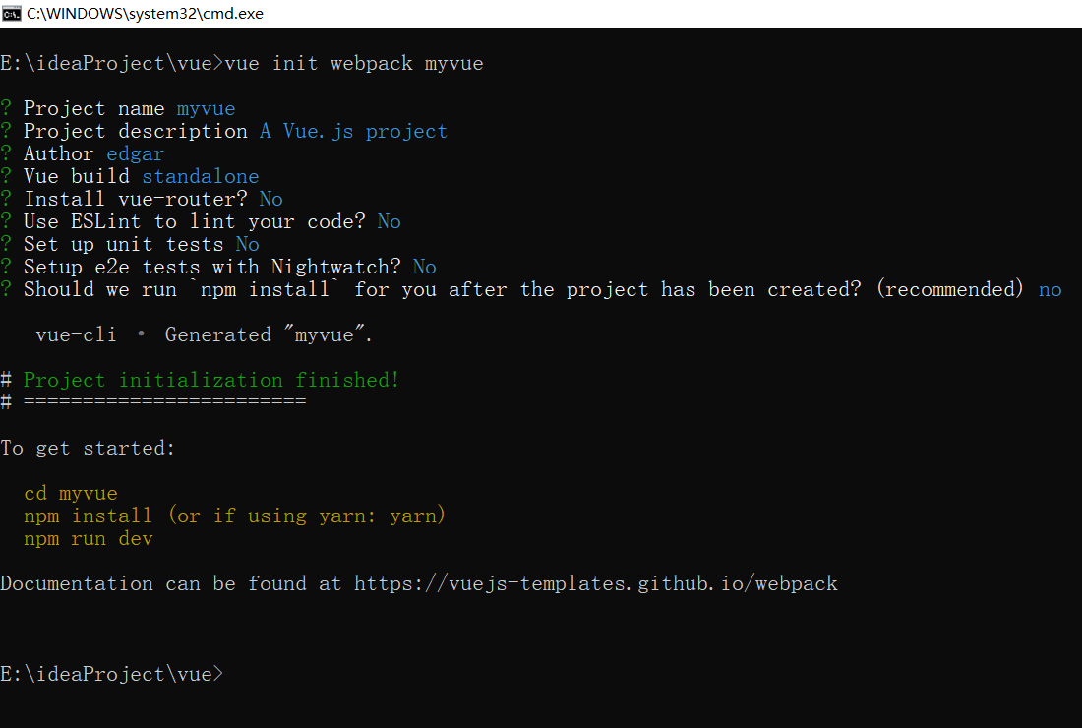Click the green 'Project initialization finished!' message
1082x728 pixels.
(211, 380)
